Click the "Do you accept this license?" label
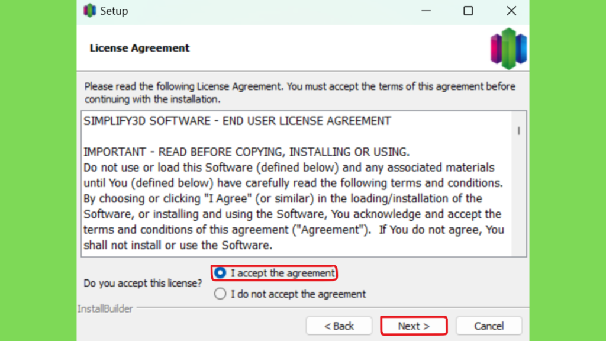606x341 pixels. tap(143, 283)
